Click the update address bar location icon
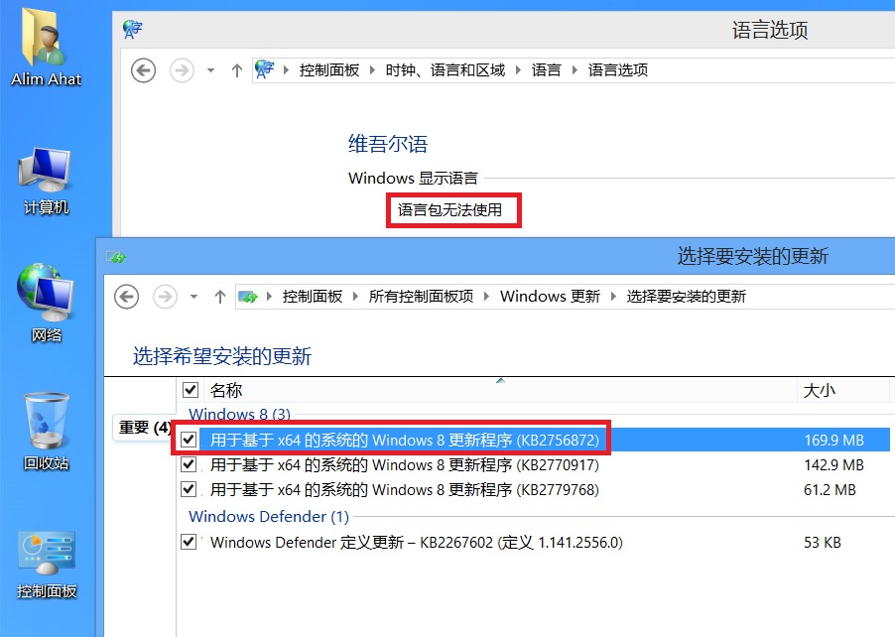This screenshot has height=637, width=895. [x=247, y=297]
